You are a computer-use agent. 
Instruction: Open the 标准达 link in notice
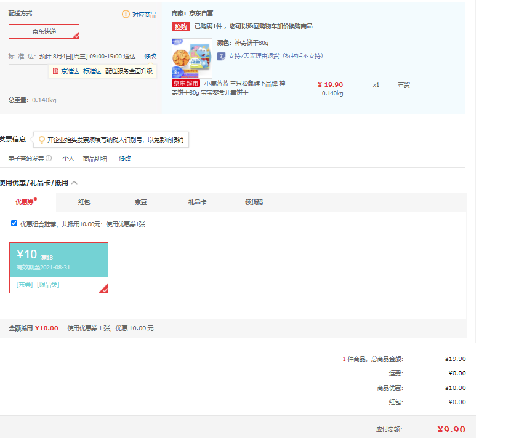pos(92,71)
